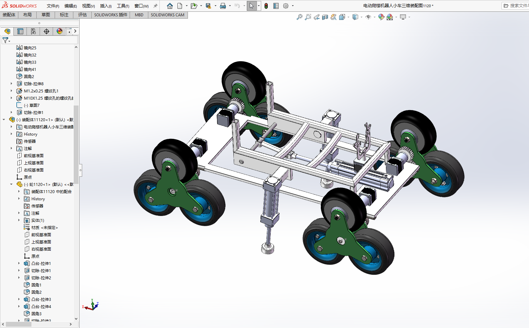Image resolution: width=529 pixels, height=328 pixels.
Task: Expand the M1.2x0.25 螺纹孔1 node
Action: click(x=11, y=91)
